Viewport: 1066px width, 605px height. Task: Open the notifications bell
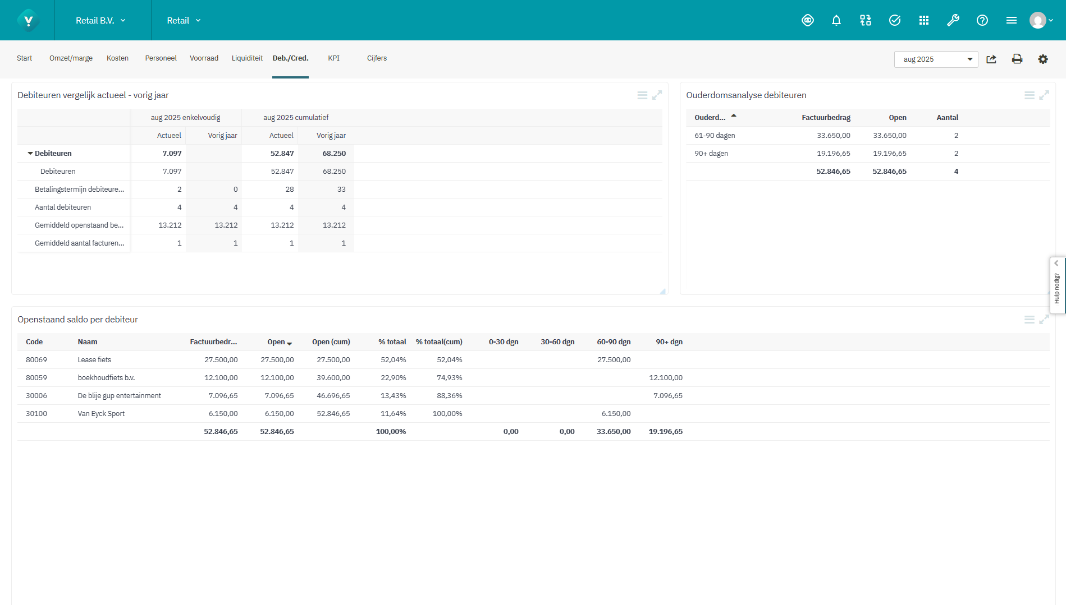[836, 20]
